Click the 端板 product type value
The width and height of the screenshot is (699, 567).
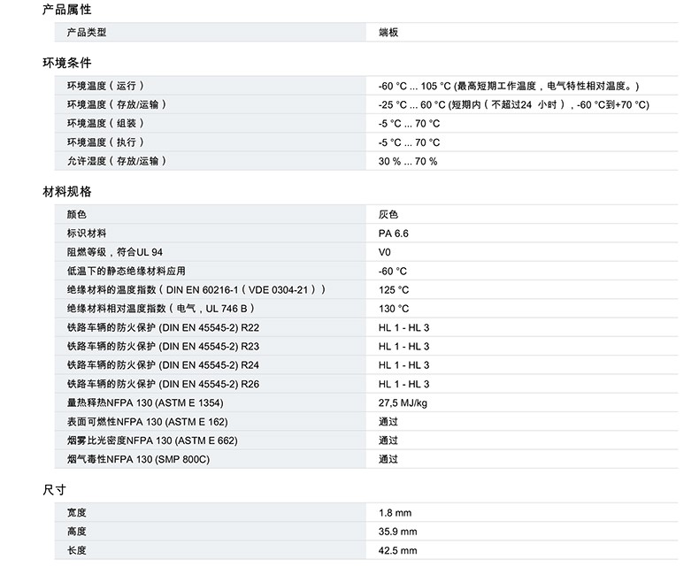pyautogui.click(x=388, y=33)
